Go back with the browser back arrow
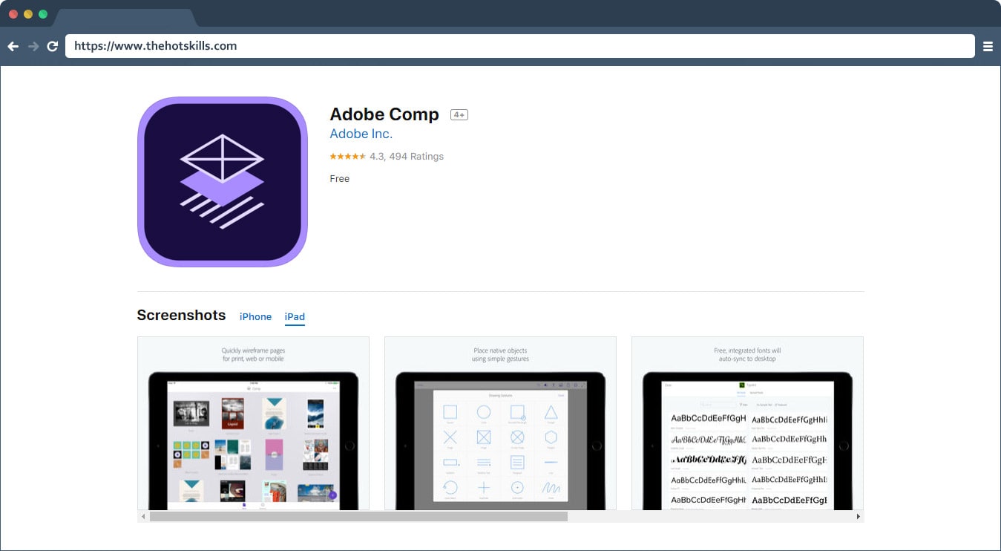 coord(13,46)
